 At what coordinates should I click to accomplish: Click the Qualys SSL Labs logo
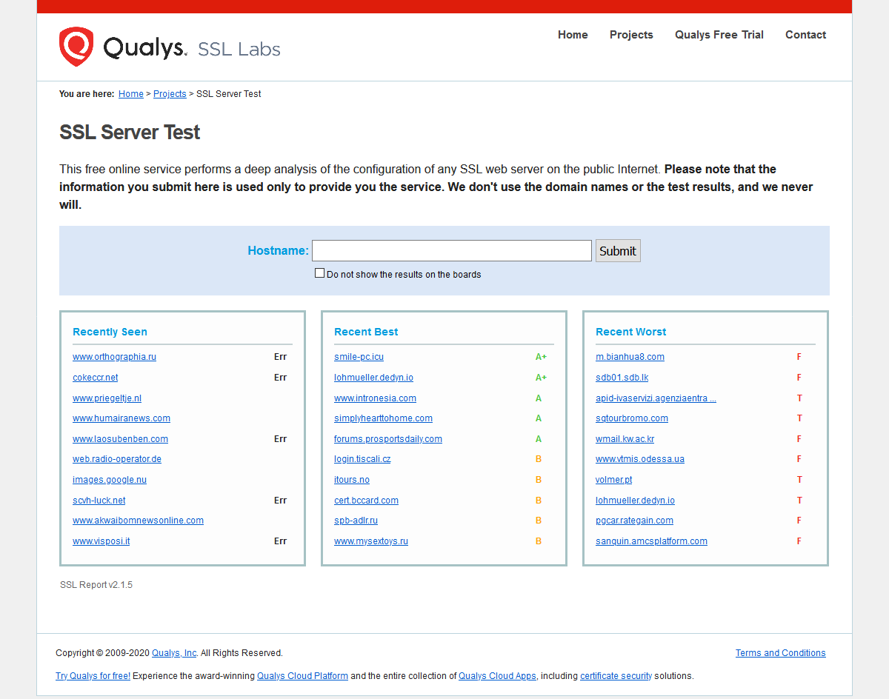[x=170, y=47]
